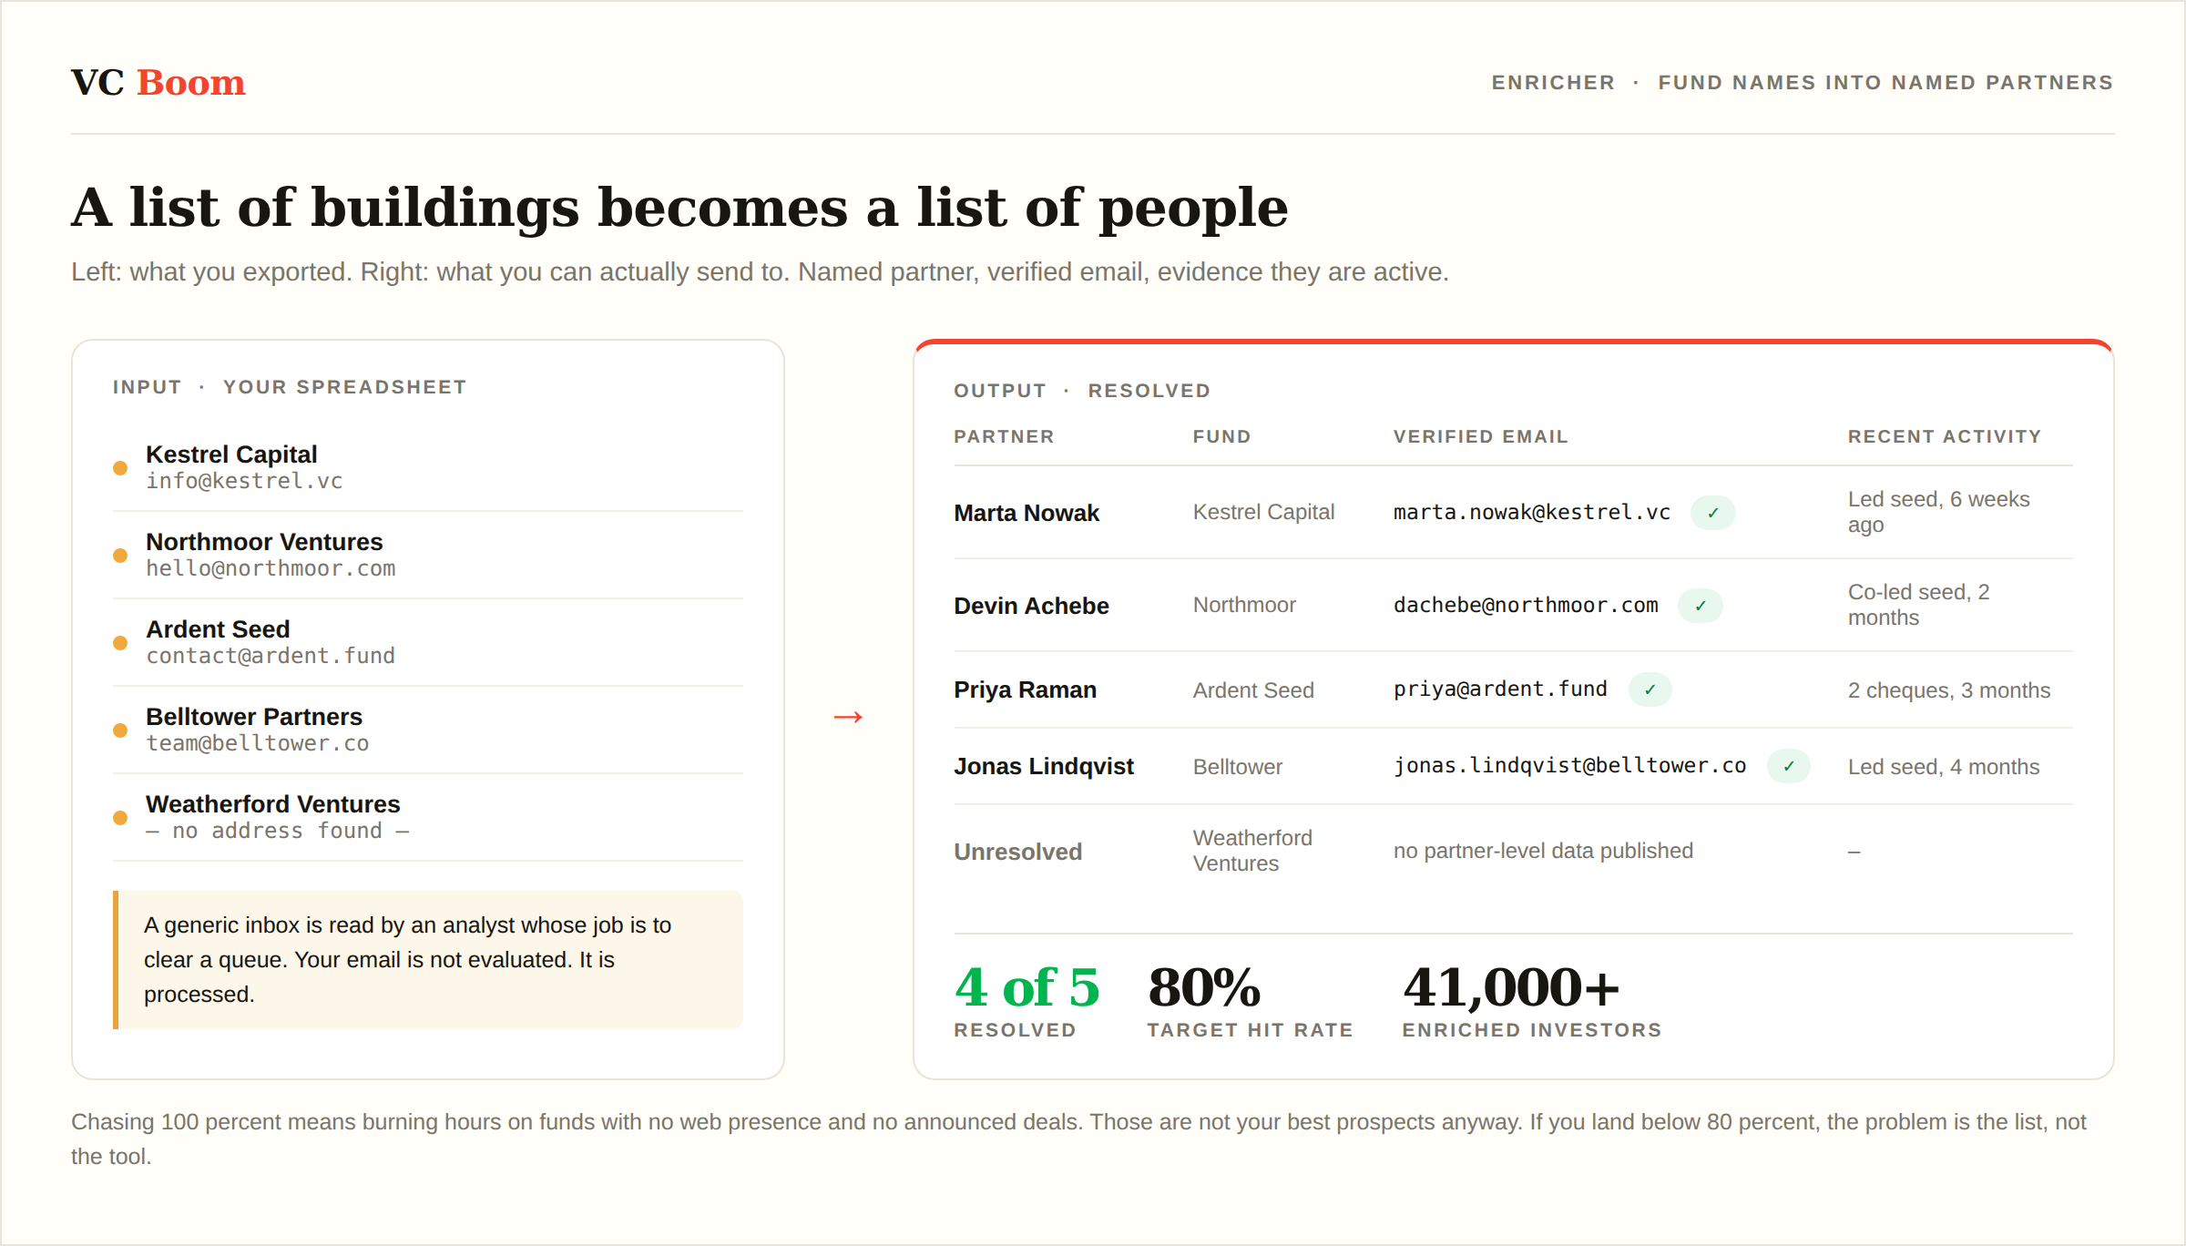The height and width of the screenshot is (1246, 2186).
Task: Click the 'Led seed, 4 months' activity
Action: [1944, 767]
